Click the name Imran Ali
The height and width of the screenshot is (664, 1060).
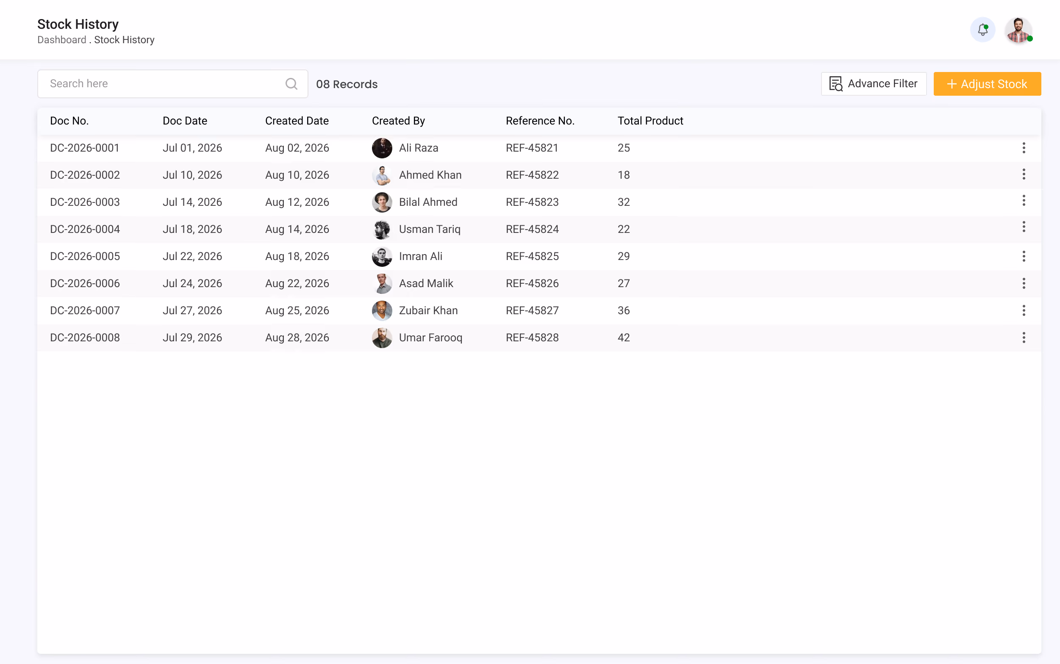pos(420,257)
